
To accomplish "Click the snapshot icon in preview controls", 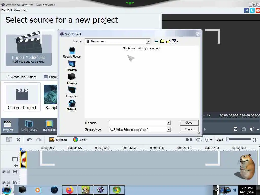I will point(243,129).
